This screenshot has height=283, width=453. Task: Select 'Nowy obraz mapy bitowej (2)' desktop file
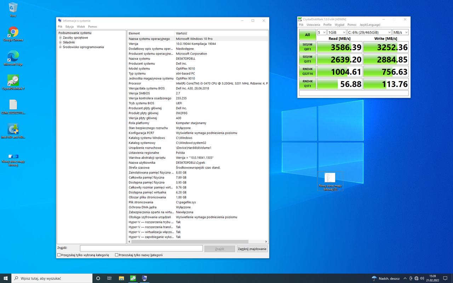(x=330, y=181)
